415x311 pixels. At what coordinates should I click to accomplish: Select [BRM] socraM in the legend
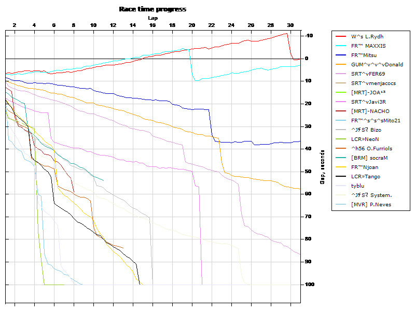369,158
